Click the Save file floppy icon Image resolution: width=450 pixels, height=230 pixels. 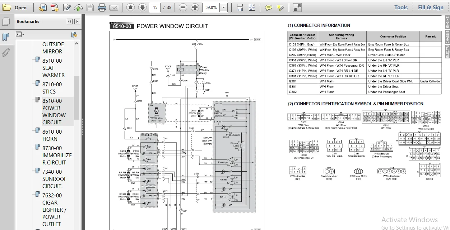90,7
